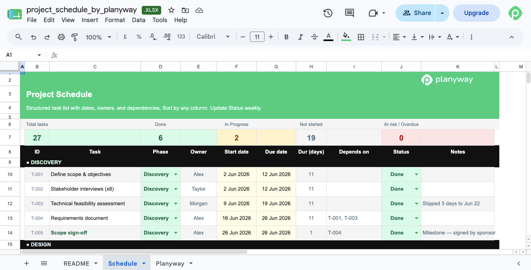Image resolution: width=531 pixels, height=270 pixels.
Task: Switch to the Planyway sheet tab
Action: pos(170,263)
